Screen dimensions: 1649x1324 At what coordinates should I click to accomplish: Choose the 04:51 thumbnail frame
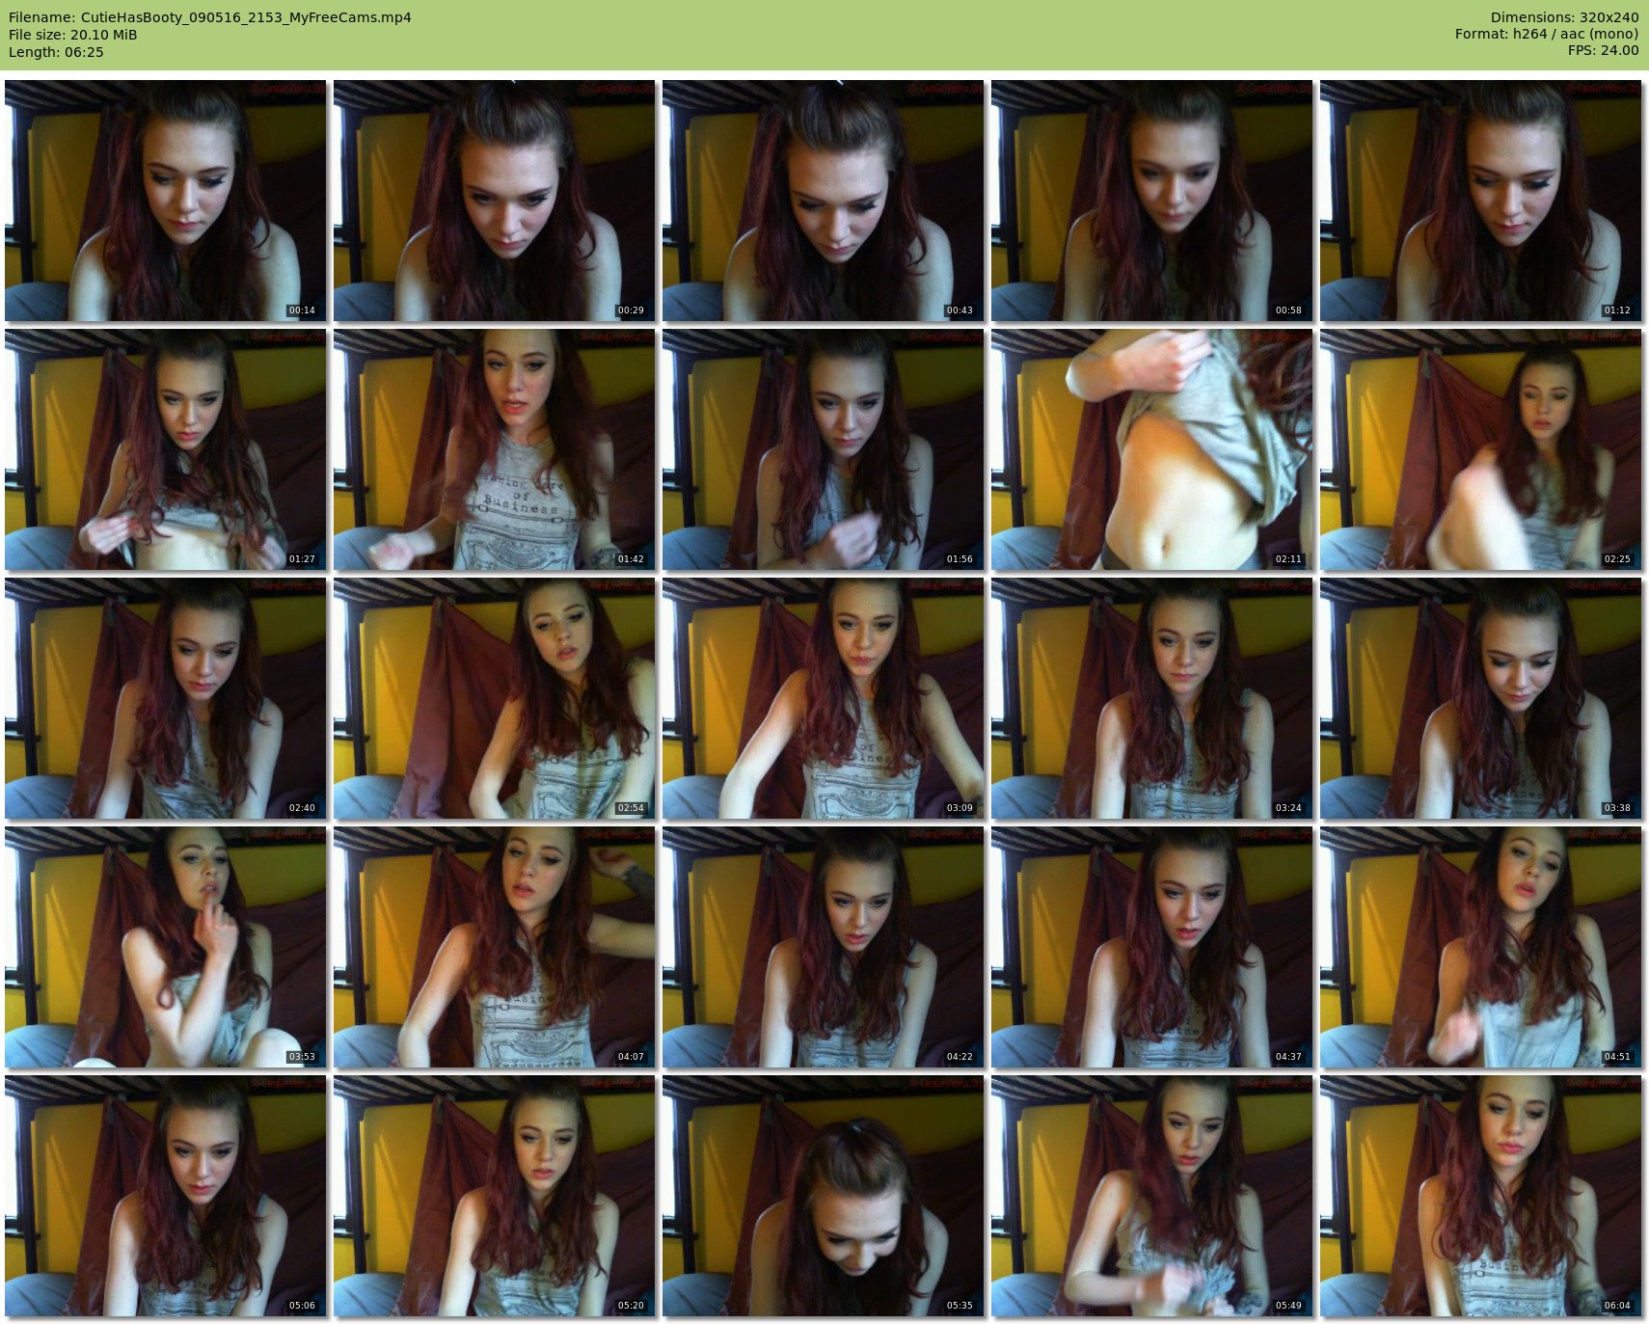click(1481, 947)
